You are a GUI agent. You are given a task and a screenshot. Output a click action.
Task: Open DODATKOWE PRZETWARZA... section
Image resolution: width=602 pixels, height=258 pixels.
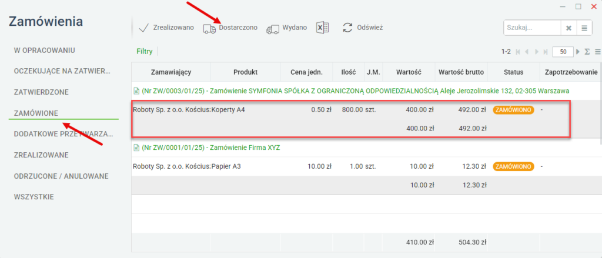click(x=63, y=134)
